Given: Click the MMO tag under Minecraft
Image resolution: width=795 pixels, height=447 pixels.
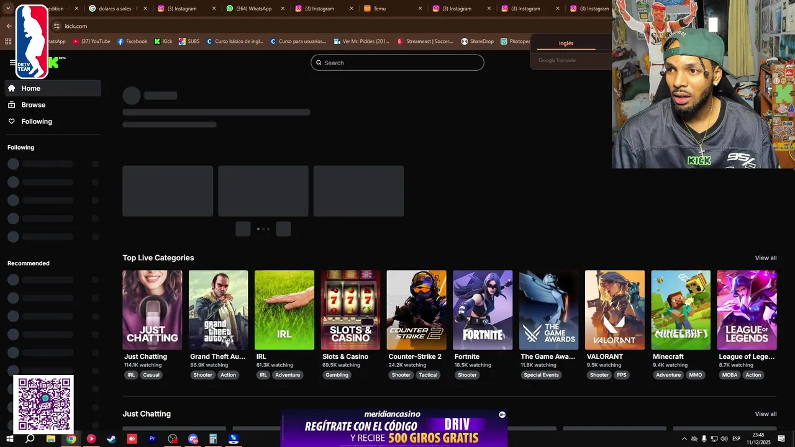Looking at the screenshot, I should pos(696,375).
